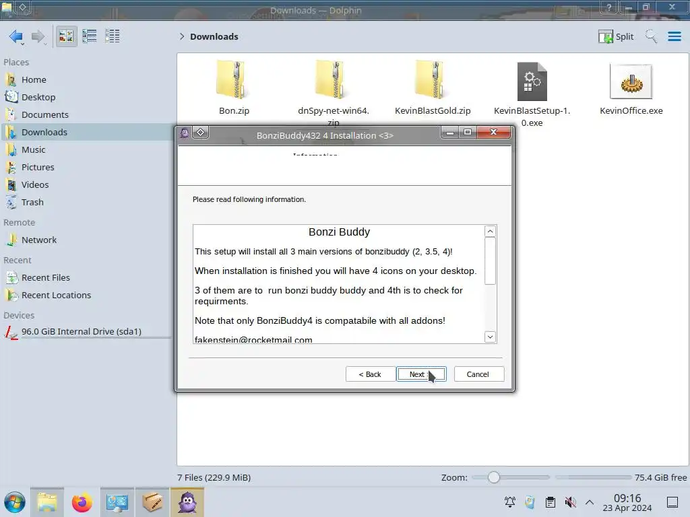Click Cancel in BonziBuddy installer
Screen dimensions: 690x517
(479, 374)
